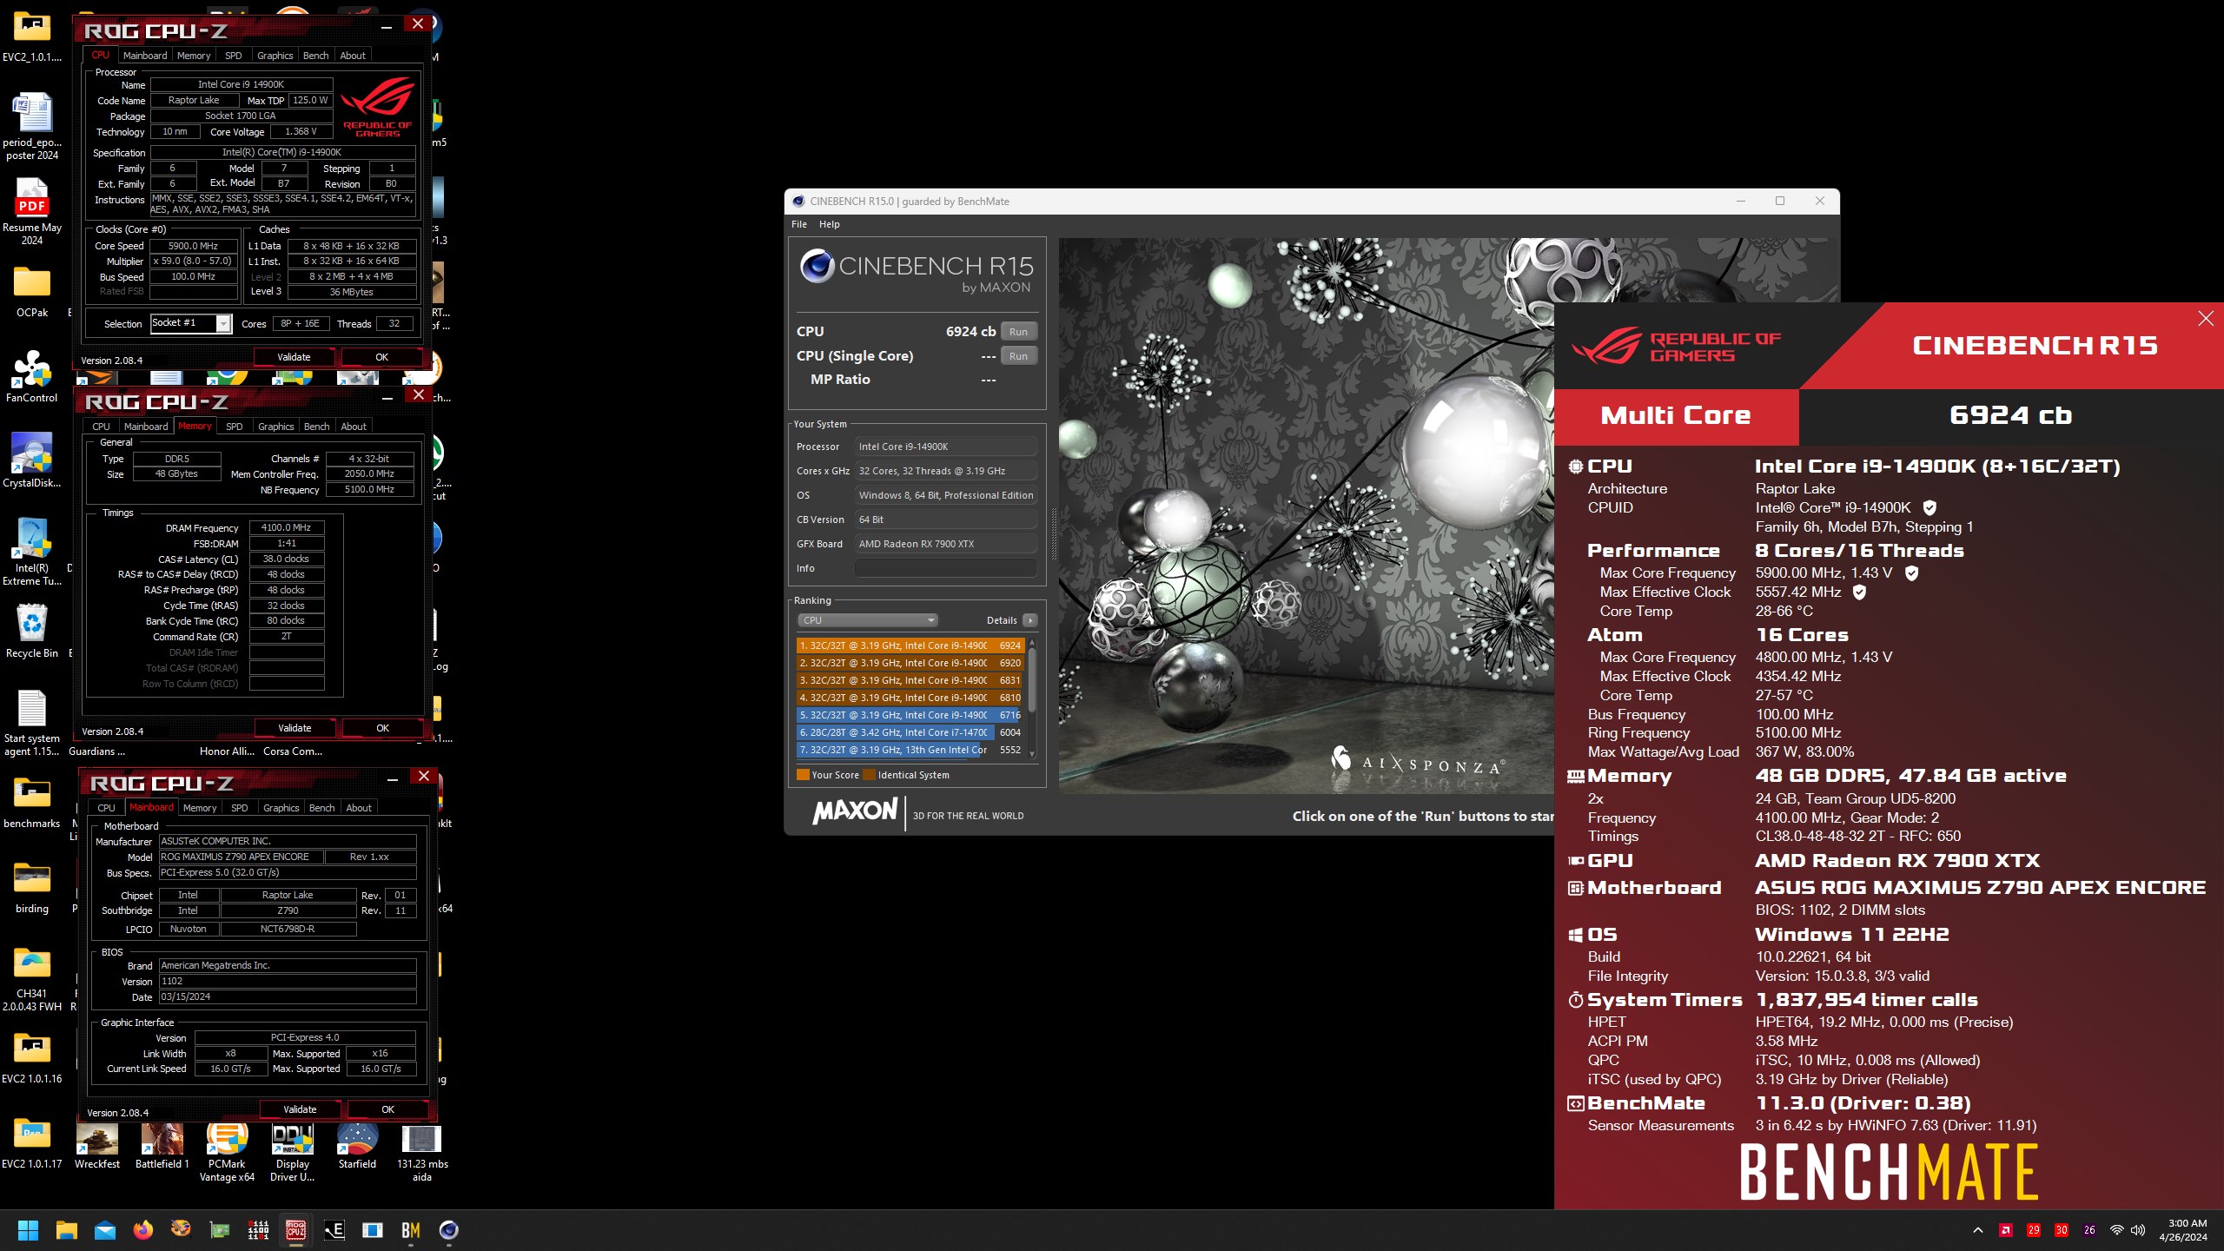Viewport: 2224px width, 1251px height.
Task: Open the AMD software tray icon
Action: (x=2006, y=1230)
